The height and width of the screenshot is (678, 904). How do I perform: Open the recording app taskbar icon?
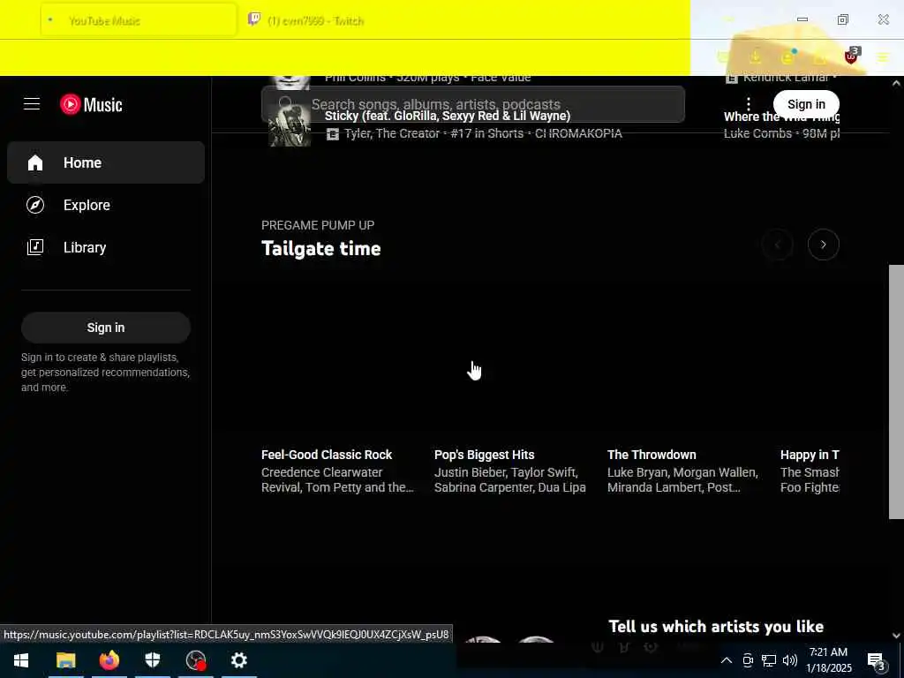pyautogui.click(x=196, y=660)
